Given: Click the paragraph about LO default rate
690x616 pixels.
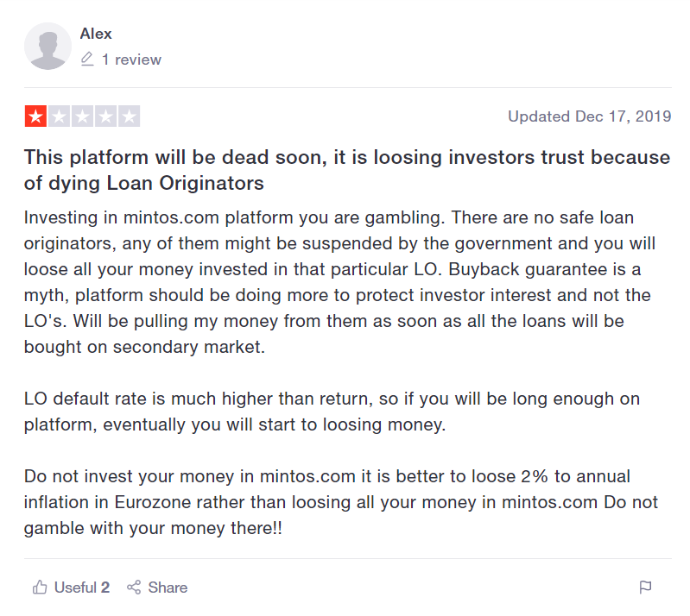Looking at the screenshot, I should click(x=332, y=412).
